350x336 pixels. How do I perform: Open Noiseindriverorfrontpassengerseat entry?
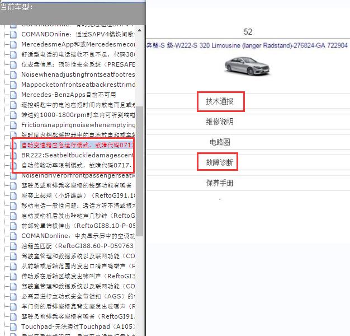pyautogui.click(x=78, y=175)
